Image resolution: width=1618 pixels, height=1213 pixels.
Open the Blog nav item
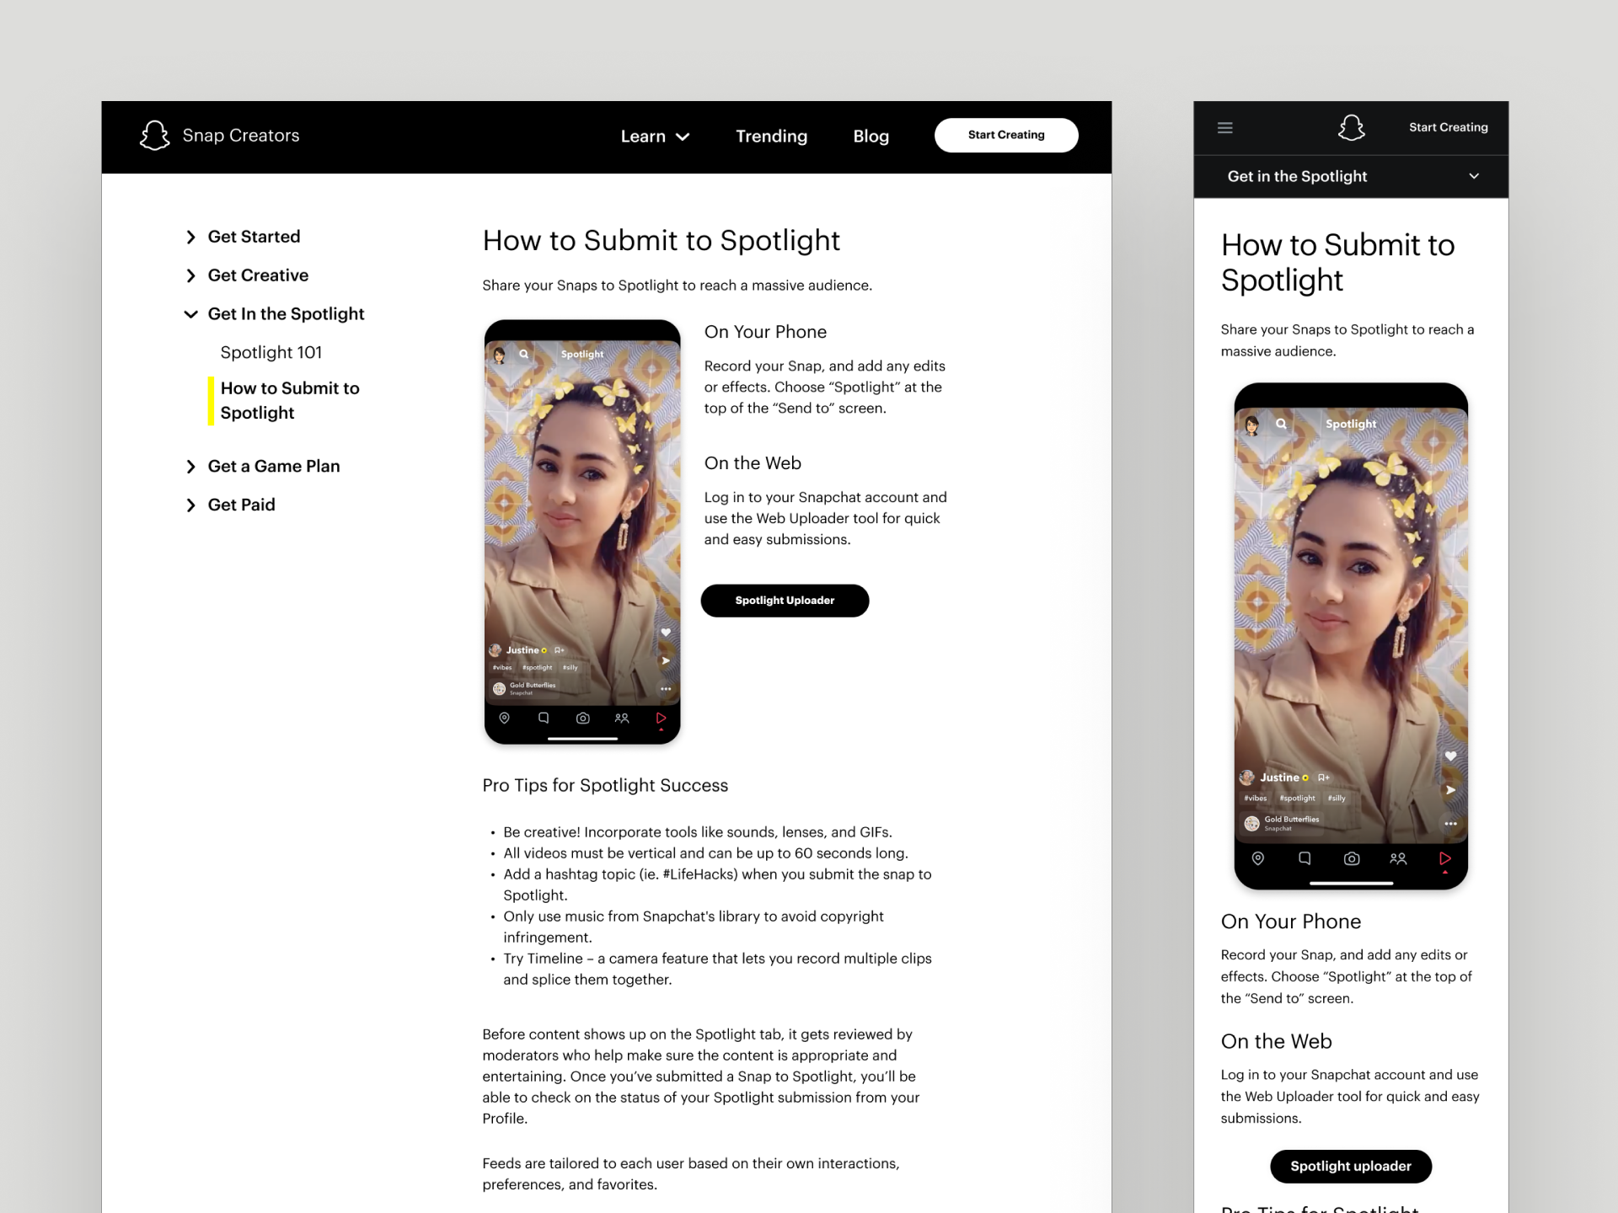click(x=871, y=136)
